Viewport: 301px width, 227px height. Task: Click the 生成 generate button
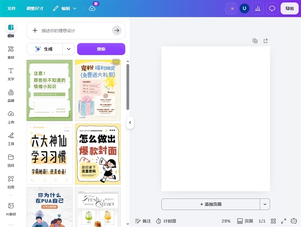click(45, 49)
